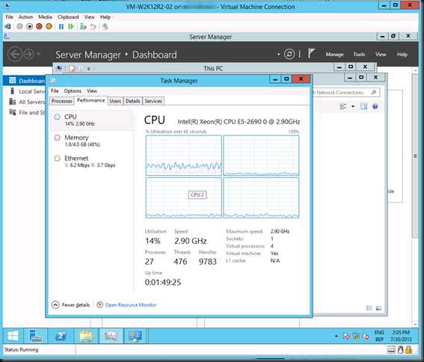
Task: Click the This PC quick access properties icon
Action: coord(73,69)
